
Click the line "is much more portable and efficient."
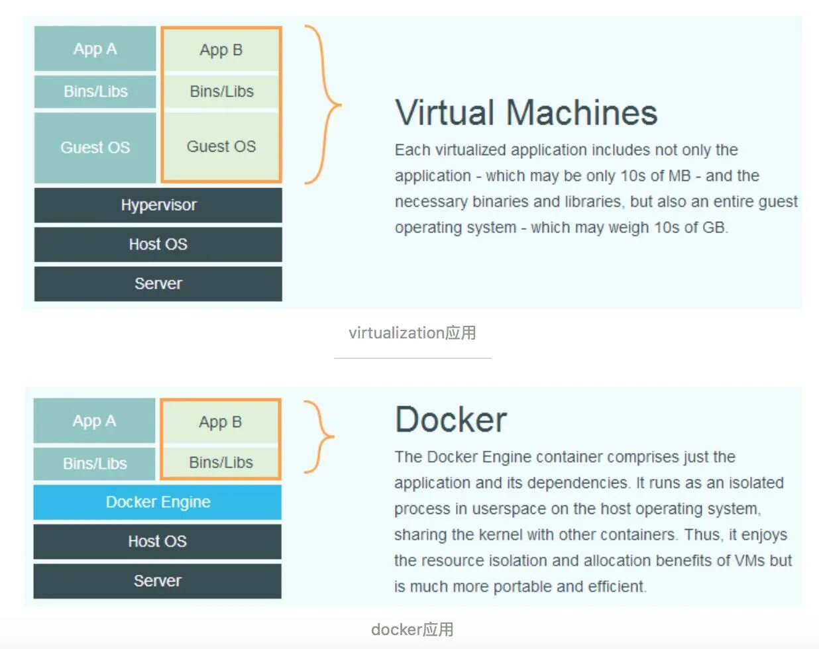tap(521, 586)
